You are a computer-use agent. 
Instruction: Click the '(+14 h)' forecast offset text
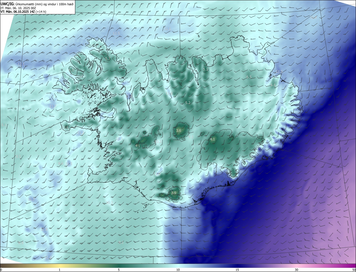pyautogui.click(x=41, y=12)
